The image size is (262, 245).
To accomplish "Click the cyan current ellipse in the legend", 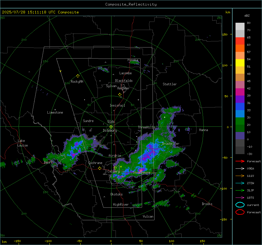I will 240,205.
